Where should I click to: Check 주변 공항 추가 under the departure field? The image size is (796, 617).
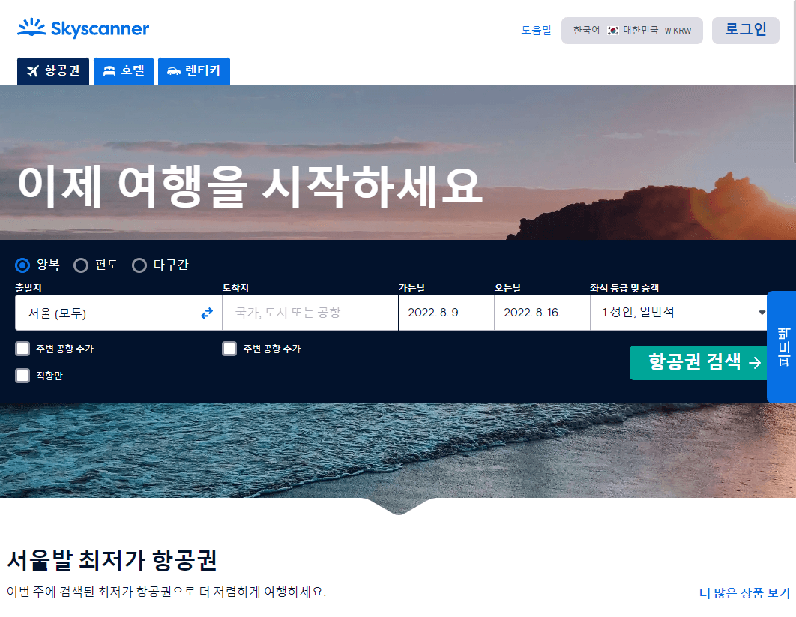click(22, 348)
